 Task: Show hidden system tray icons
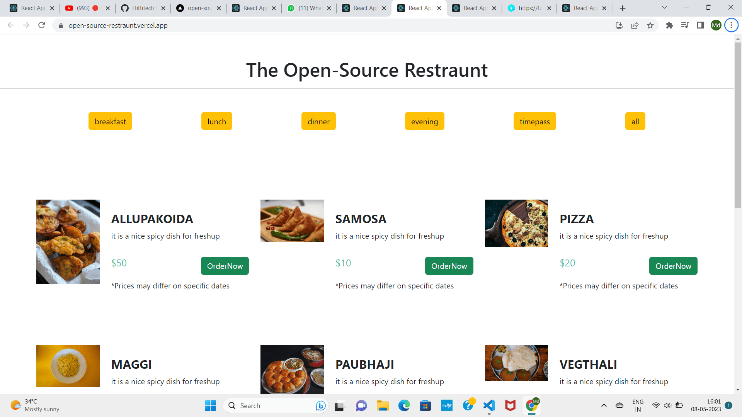(x=604, y=405)
